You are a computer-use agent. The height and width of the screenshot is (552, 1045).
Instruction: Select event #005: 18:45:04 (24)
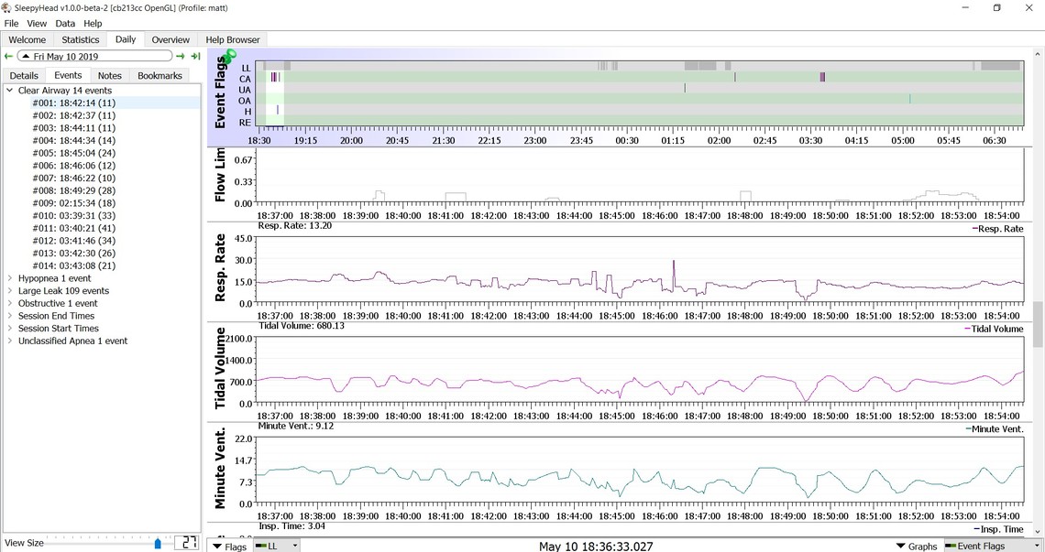tap(74, 153)
